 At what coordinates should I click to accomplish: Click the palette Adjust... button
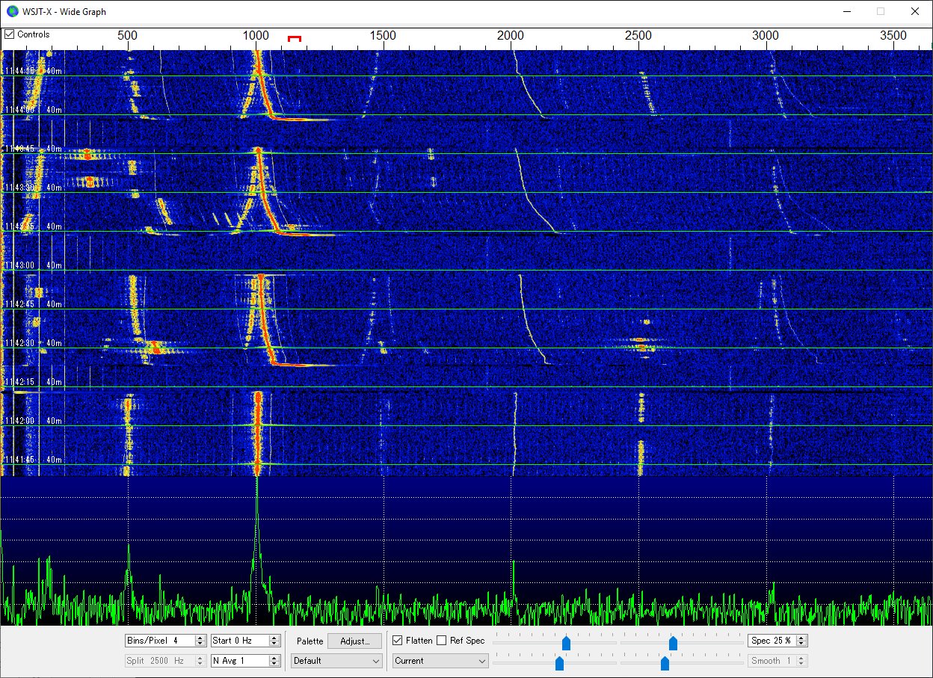click(x=354, y=641)
